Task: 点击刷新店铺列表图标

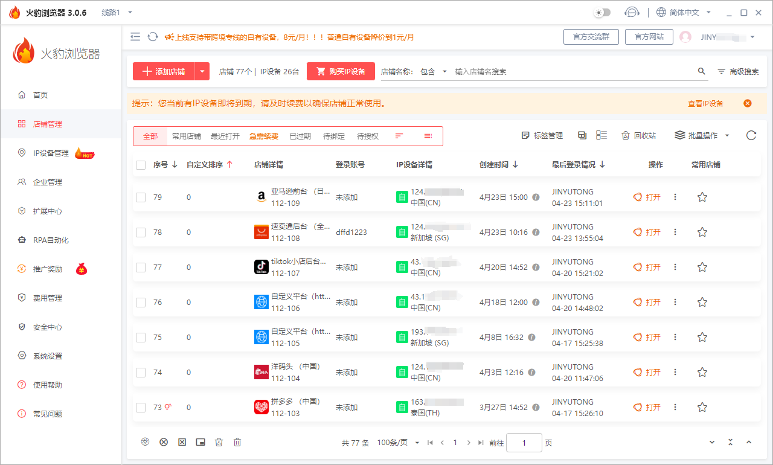Action: click(x=752, y=135)
